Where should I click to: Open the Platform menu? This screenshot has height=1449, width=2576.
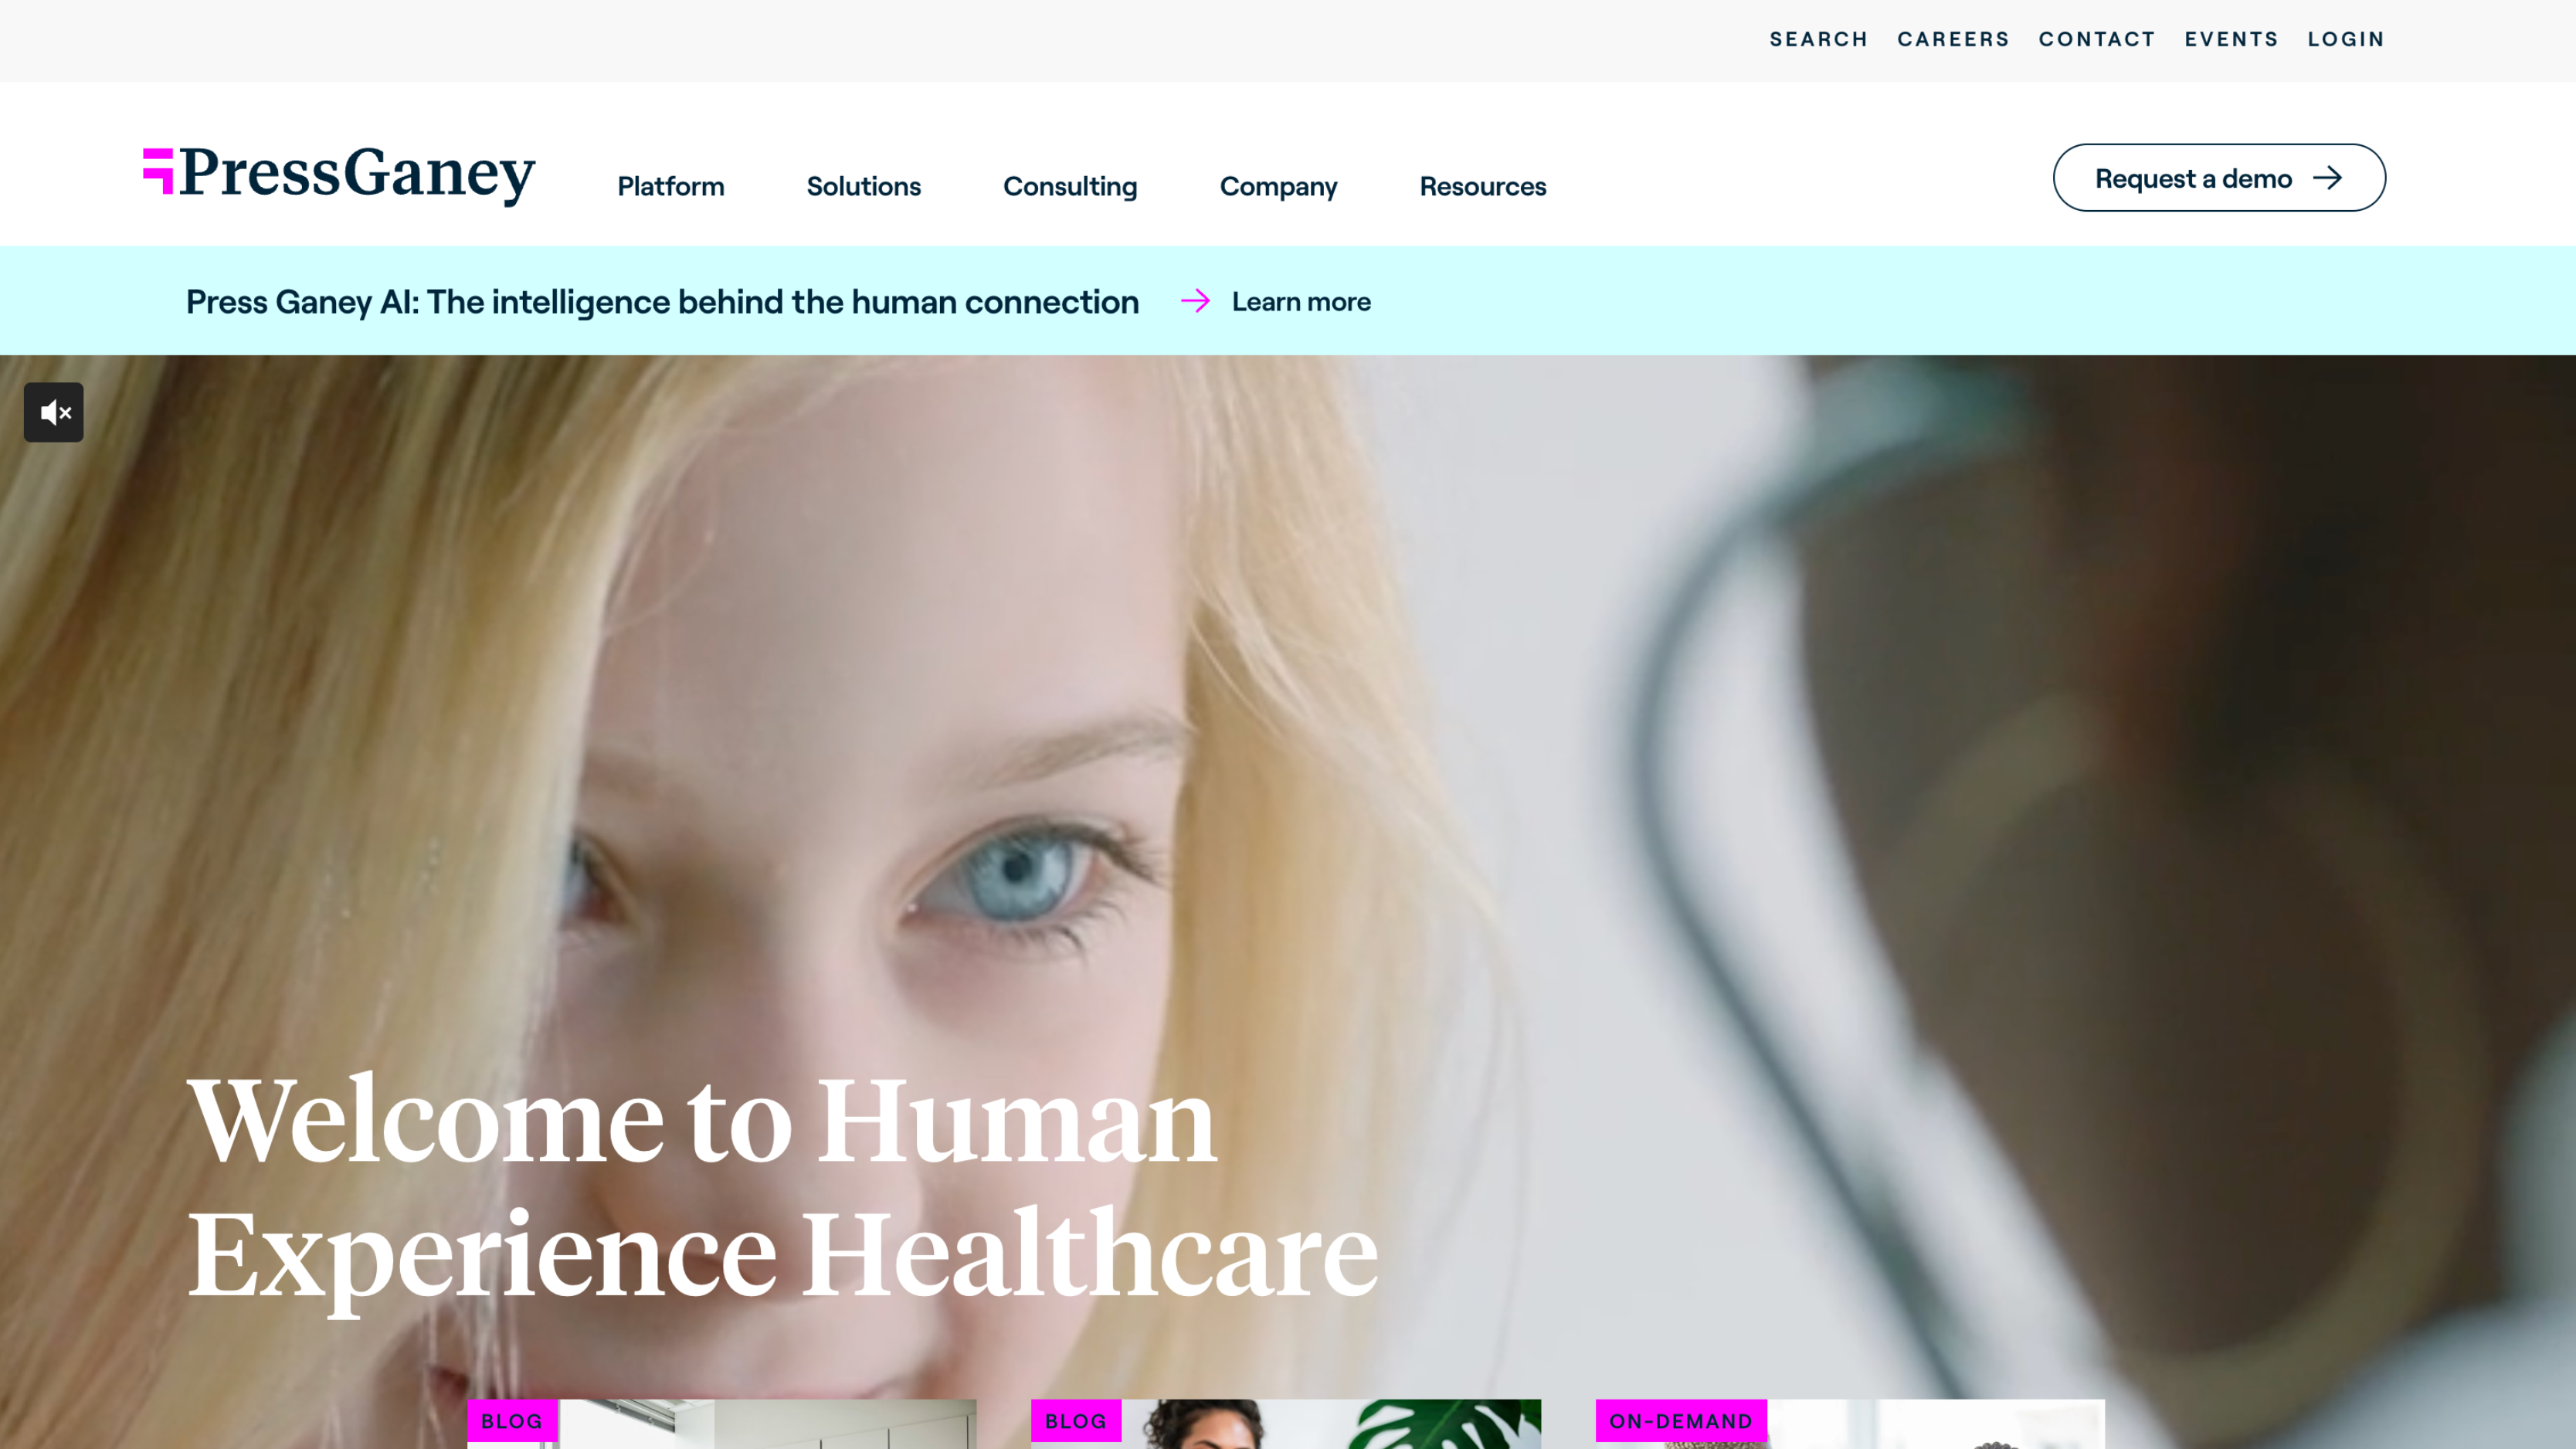(671, 186)
